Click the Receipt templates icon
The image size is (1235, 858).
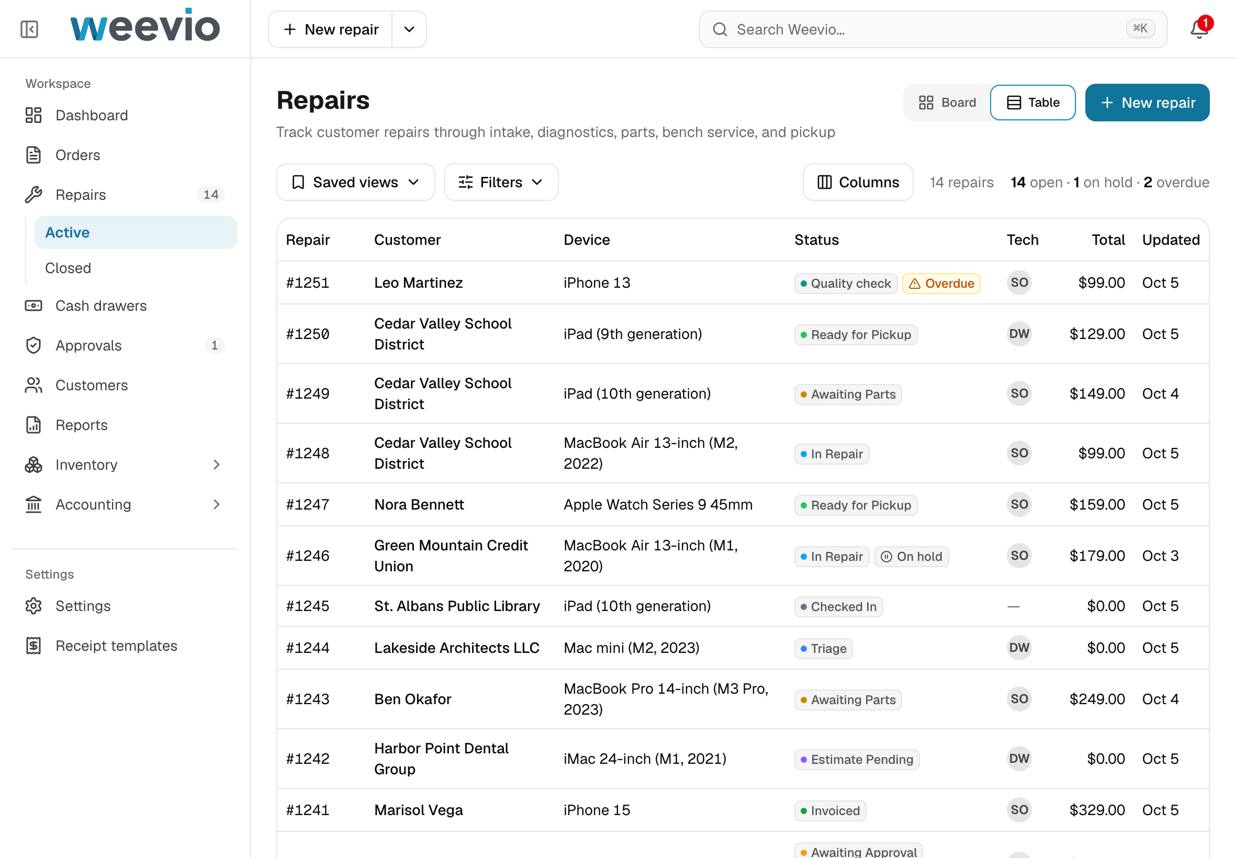pos(33,646)
